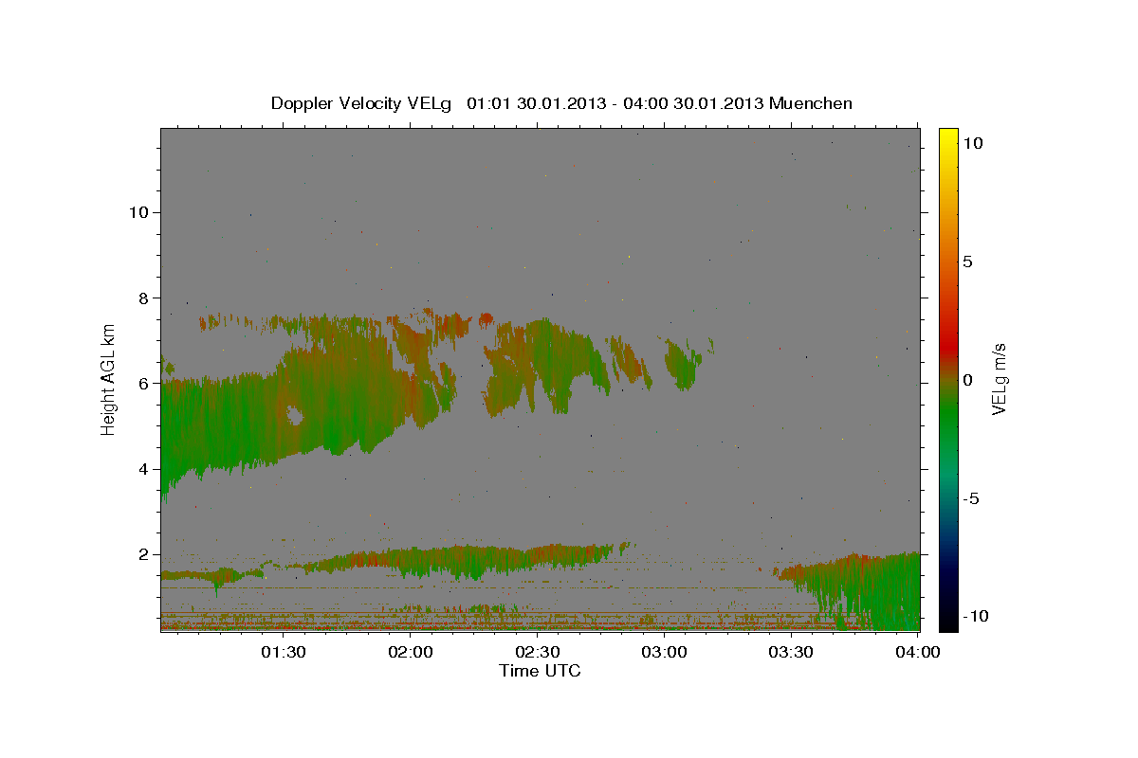This screenshot has height=758, width=1138.
Task: Click the 'Height AGL km' axis label
Action: click(108, 380)
